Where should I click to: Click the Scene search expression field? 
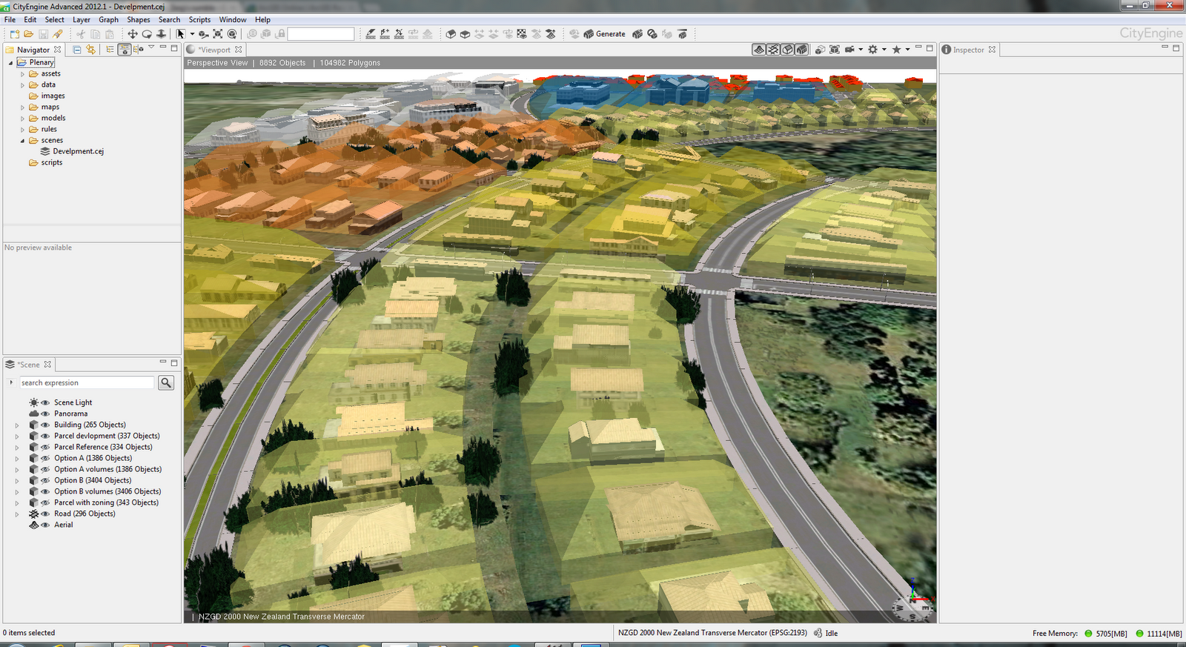tap(87, 382)
